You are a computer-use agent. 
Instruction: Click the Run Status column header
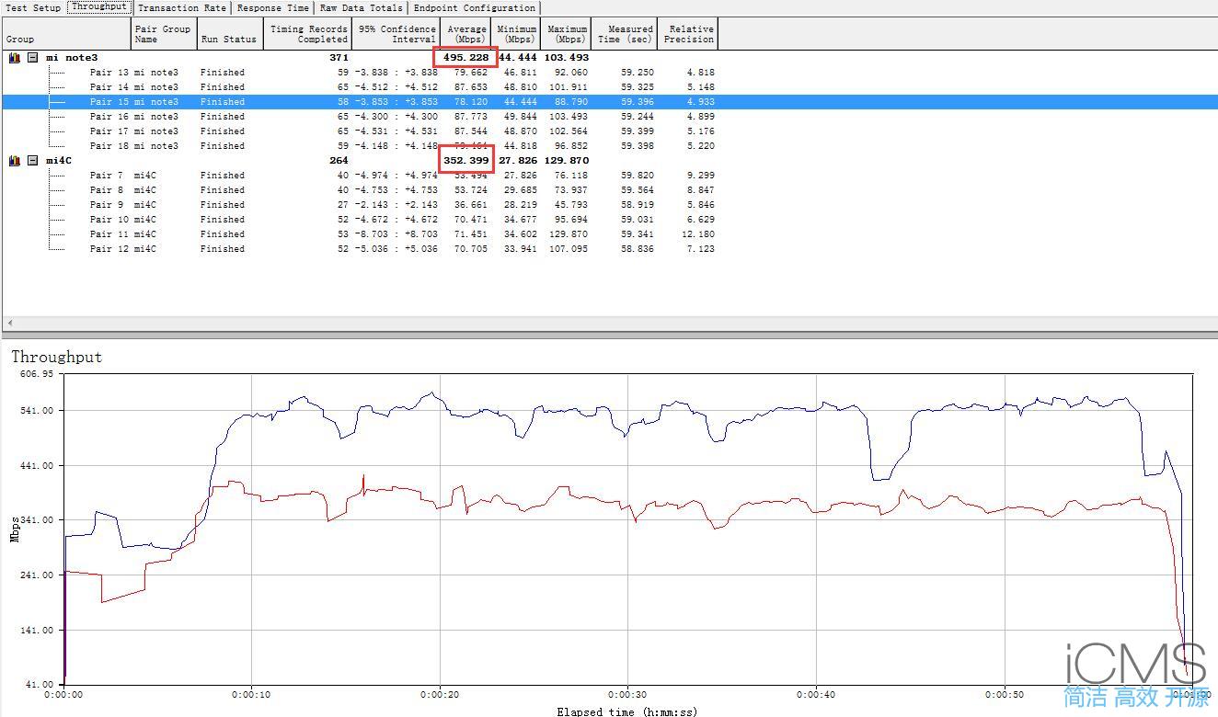pyautogui.click(x=229, y=34)
